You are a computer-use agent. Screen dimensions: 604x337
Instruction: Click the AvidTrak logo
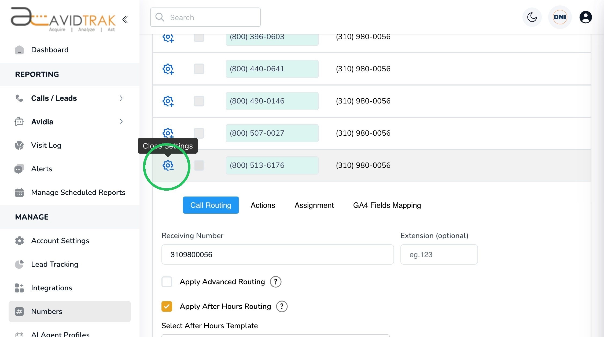pyautogui.click(x=63, y=20)
